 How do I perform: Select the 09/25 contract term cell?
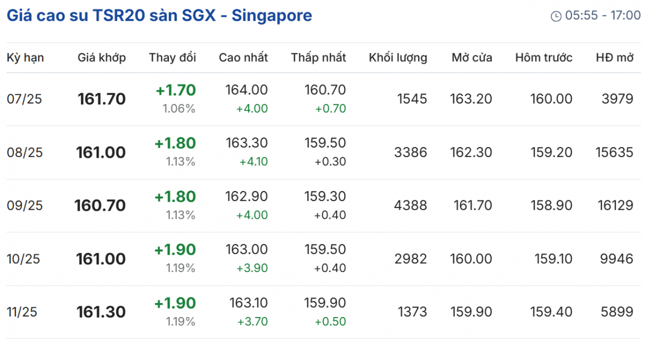(24, 205)
